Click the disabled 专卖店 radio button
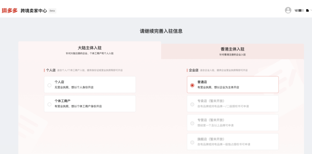The width and height of the screenshot is (312, 154). [x=192, y=104]
